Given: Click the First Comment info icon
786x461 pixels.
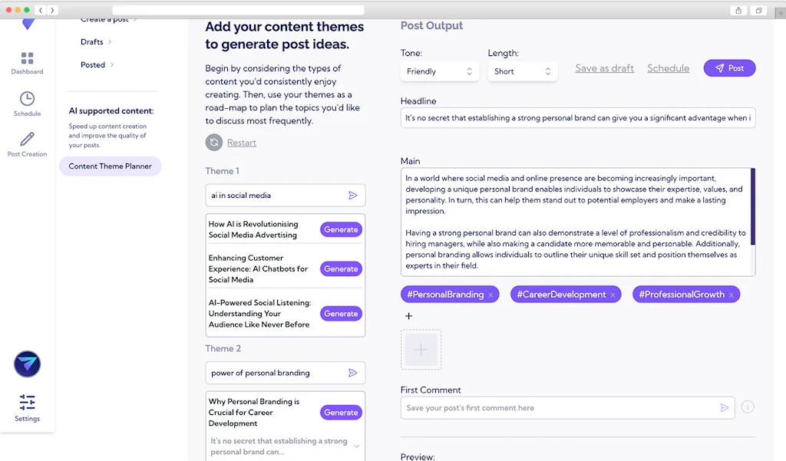Looking at the screenshot, I should 748,407.
